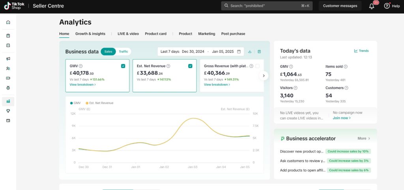Viewport: 404px width, 190px height.
Task: Switch to the Growth & insights tab
Action: tap(90, 34)
